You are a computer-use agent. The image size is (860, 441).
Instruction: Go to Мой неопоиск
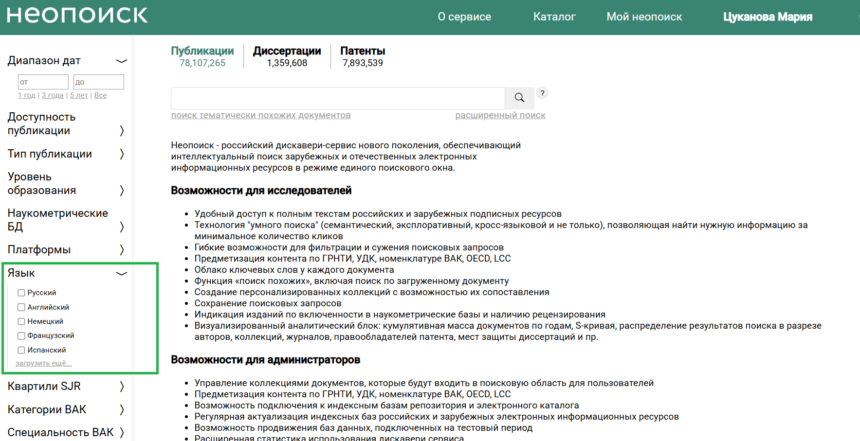coord(644,17)
